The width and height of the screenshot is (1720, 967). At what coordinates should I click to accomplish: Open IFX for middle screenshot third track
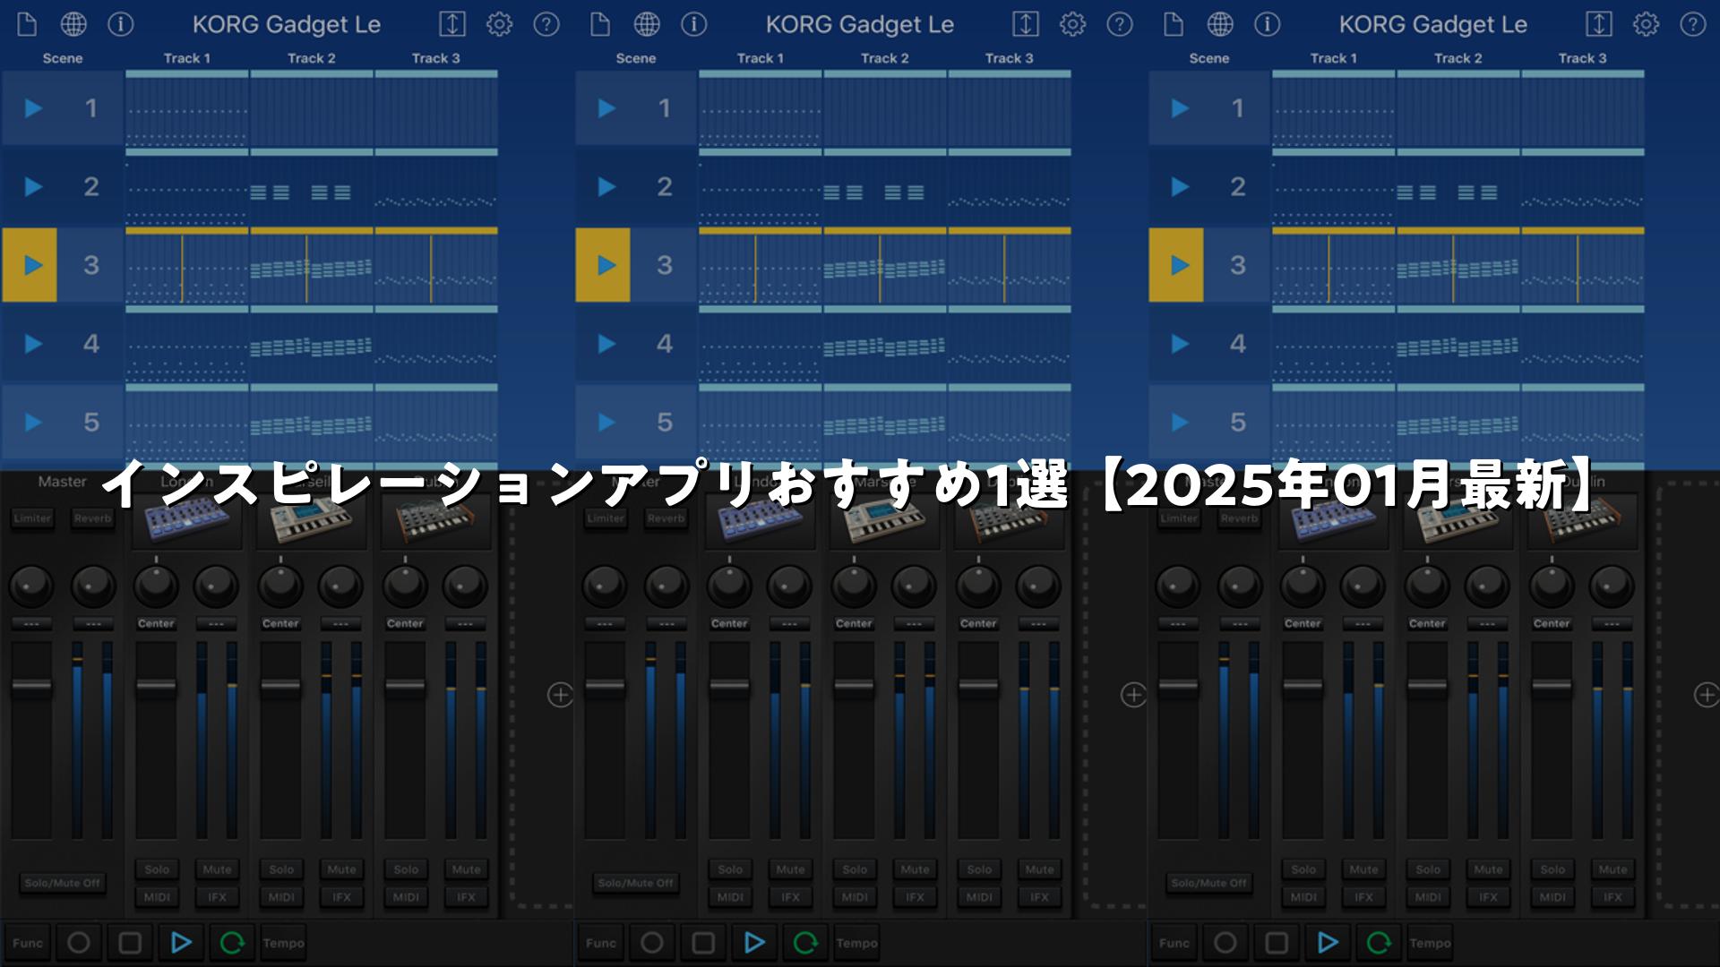1039,897
